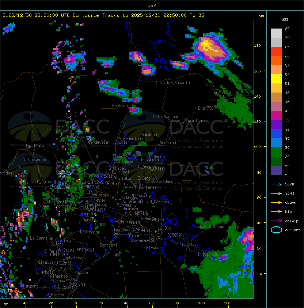Click the 'MENDOZA' city label

coord(89,187)
